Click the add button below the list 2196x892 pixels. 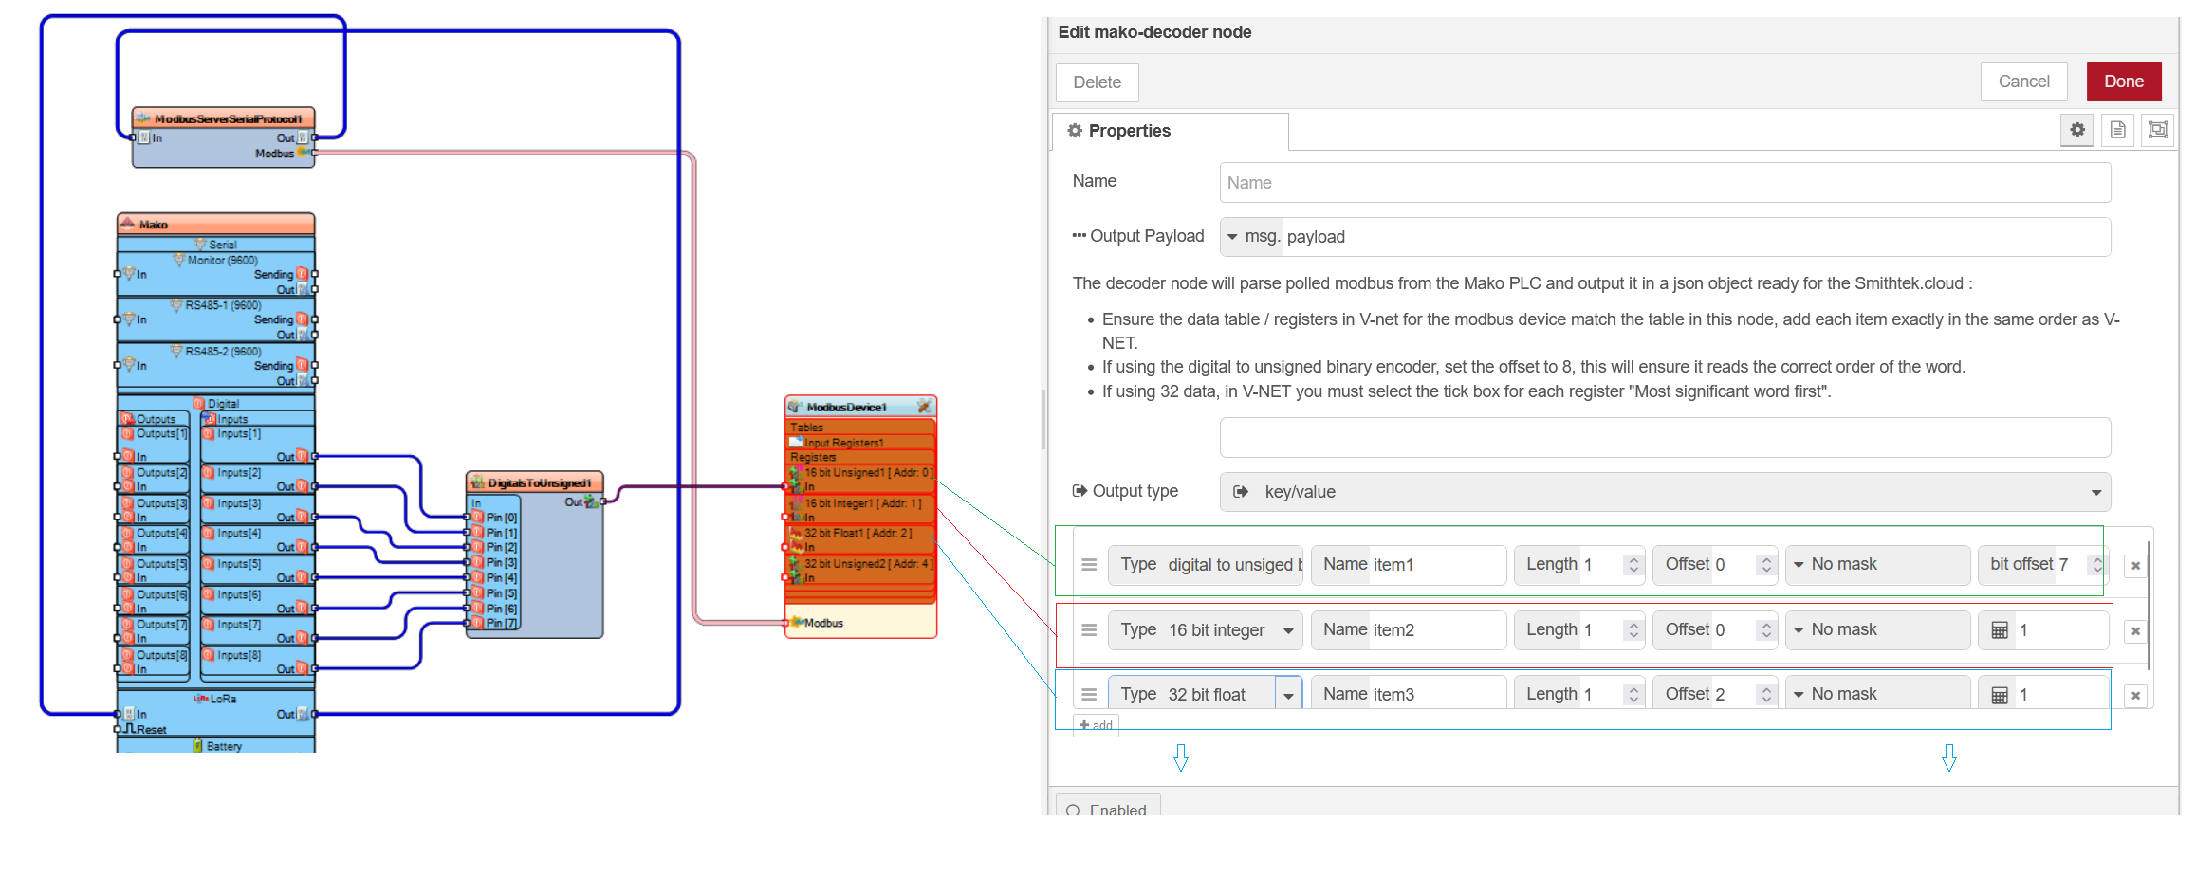(x=1096, y=725)
